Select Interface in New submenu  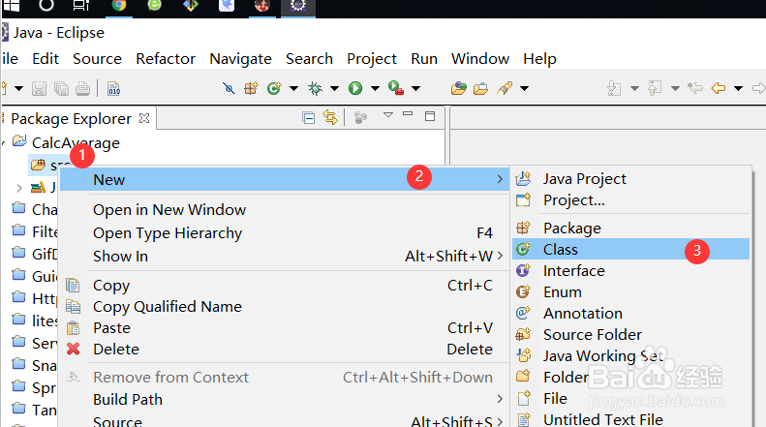click(630, 271)
